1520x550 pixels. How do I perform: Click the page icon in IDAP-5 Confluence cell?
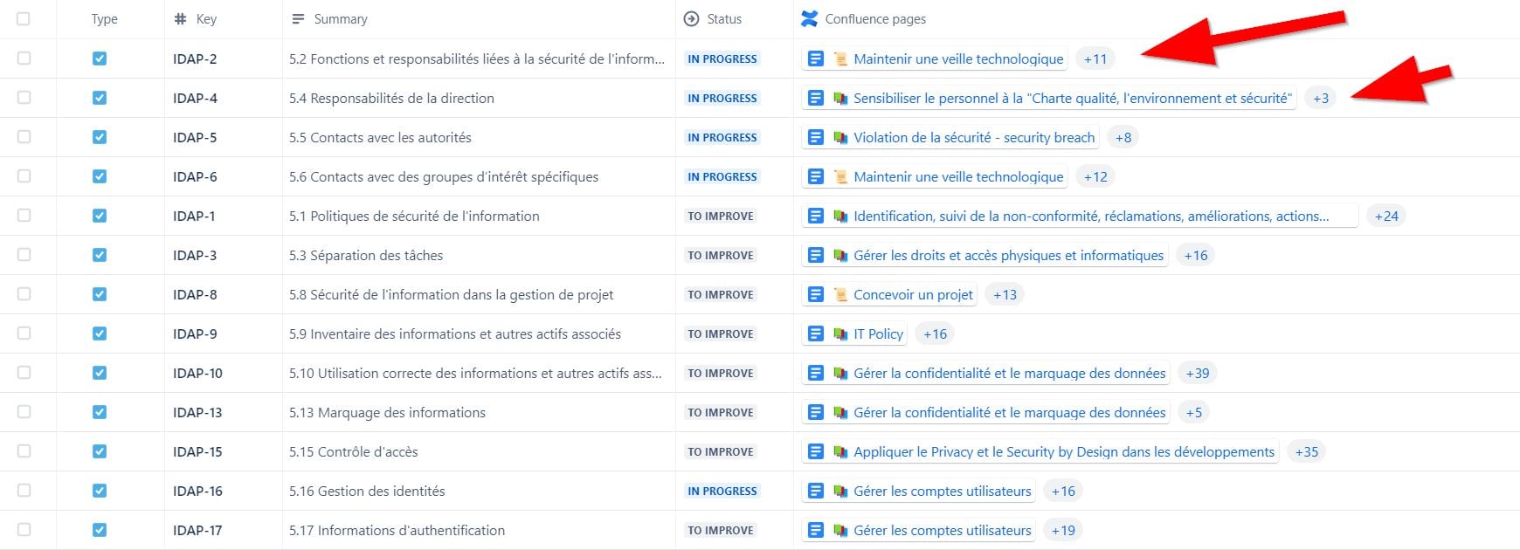coord(815,137)
